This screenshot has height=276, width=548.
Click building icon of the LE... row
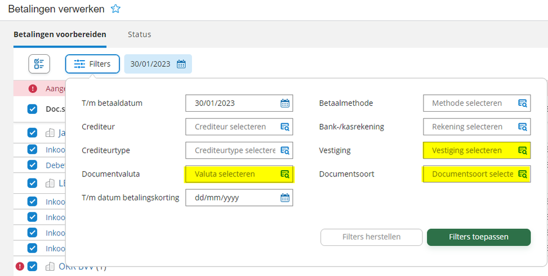click(x=50, y=183)
